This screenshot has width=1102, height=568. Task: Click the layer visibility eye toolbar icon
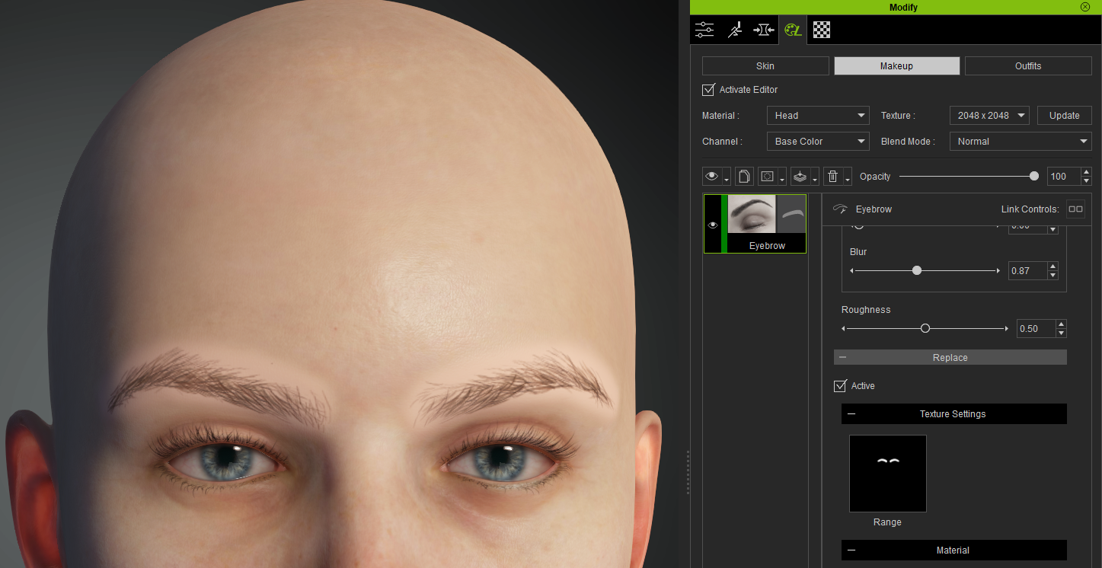click(712, 177)
